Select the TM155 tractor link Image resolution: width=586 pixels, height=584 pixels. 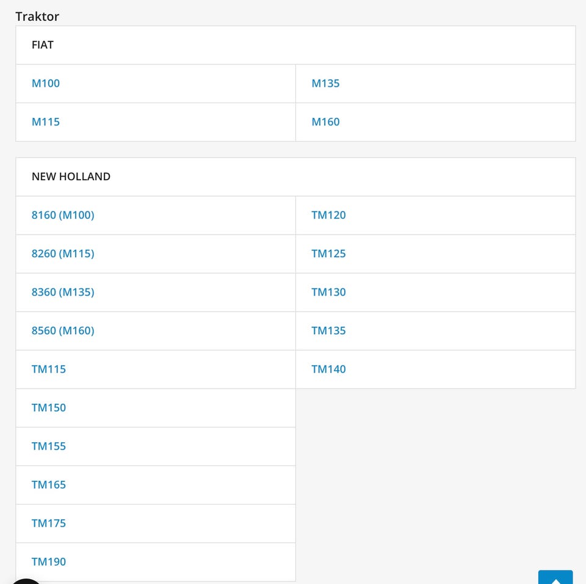[49, 446]
